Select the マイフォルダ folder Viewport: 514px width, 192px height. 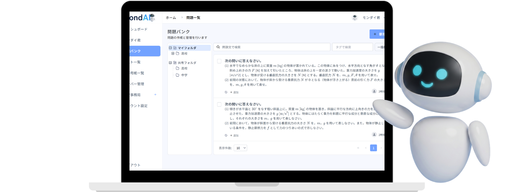(187, 48)
